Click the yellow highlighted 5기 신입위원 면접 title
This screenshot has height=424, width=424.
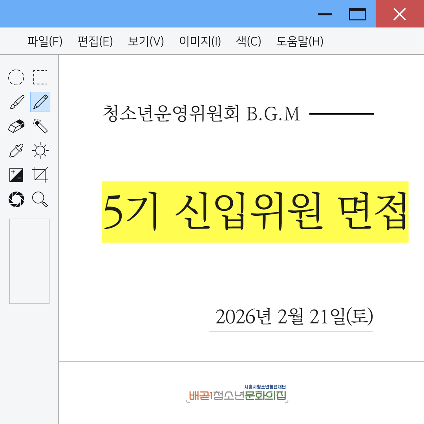coord(255,212)
